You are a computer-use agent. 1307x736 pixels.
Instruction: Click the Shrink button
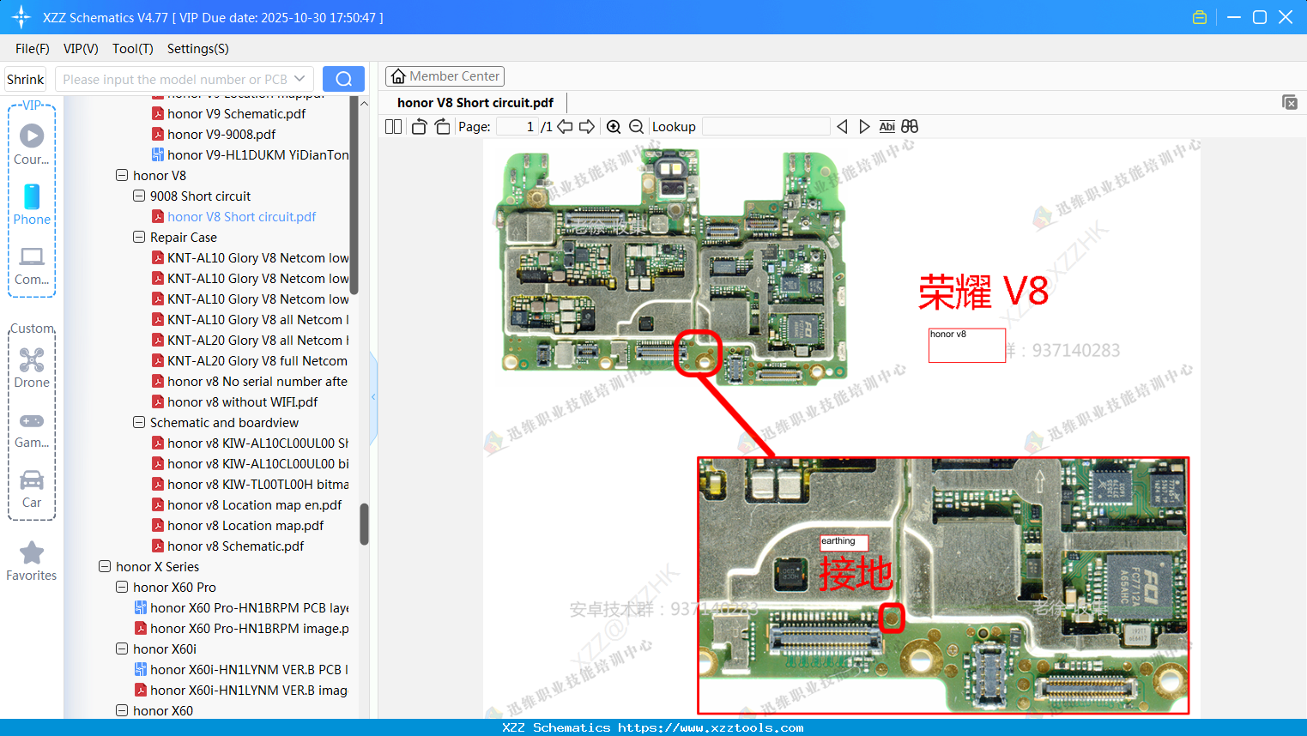(x=26, y=79)
